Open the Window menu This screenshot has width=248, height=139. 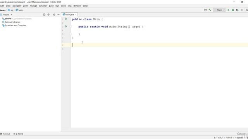tap(77, 6)
